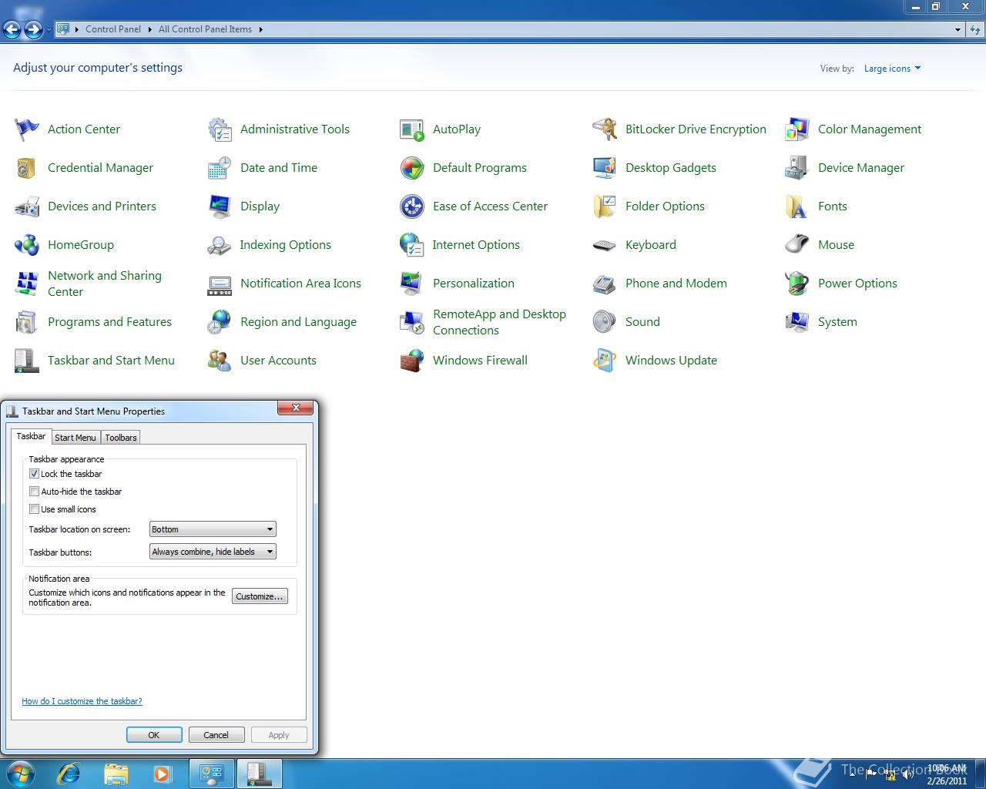This screenshot has width=986, height=789.
Task: Enable Use small icons checkbox
Action: tap(34, 509)
